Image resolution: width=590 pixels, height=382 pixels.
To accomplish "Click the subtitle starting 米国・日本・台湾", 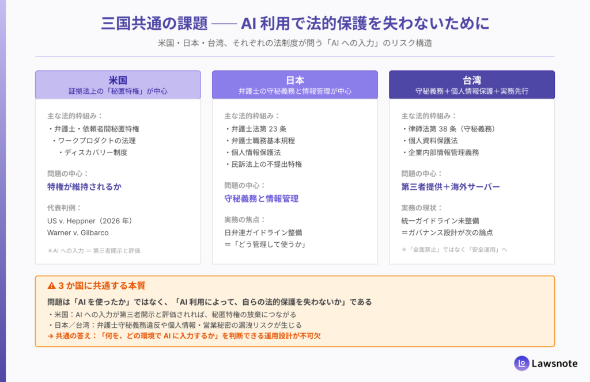I will [295, 43].
